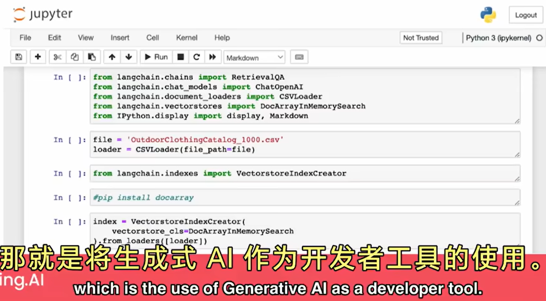Open the Insert menu

pos(120,38)
